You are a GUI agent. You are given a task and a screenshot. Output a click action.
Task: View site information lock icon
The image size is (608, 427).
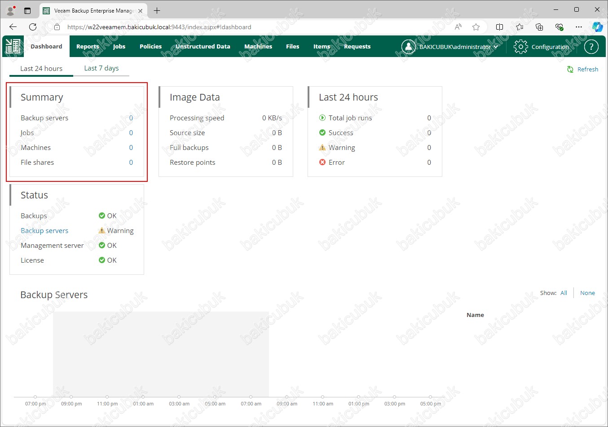[x=57, y=27]
